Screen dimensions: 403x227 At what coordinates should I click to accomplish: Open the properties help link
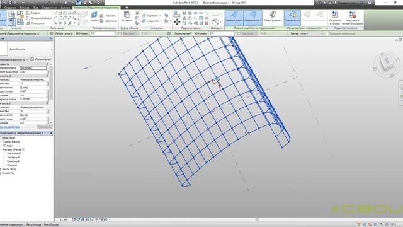coord(10,127)
